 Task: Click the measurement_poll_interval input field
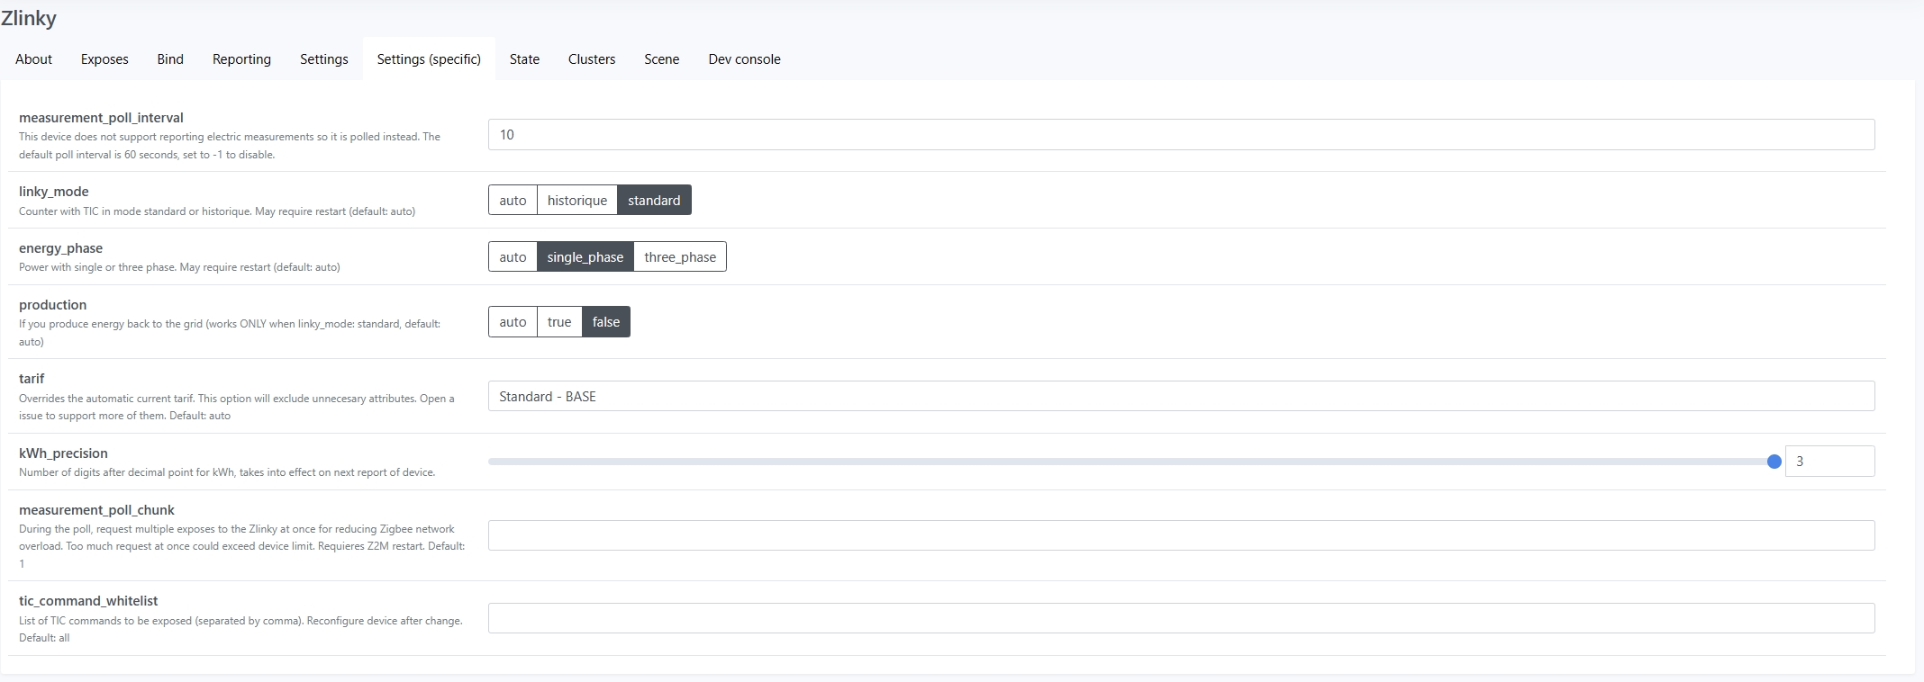pos(1182,135)
